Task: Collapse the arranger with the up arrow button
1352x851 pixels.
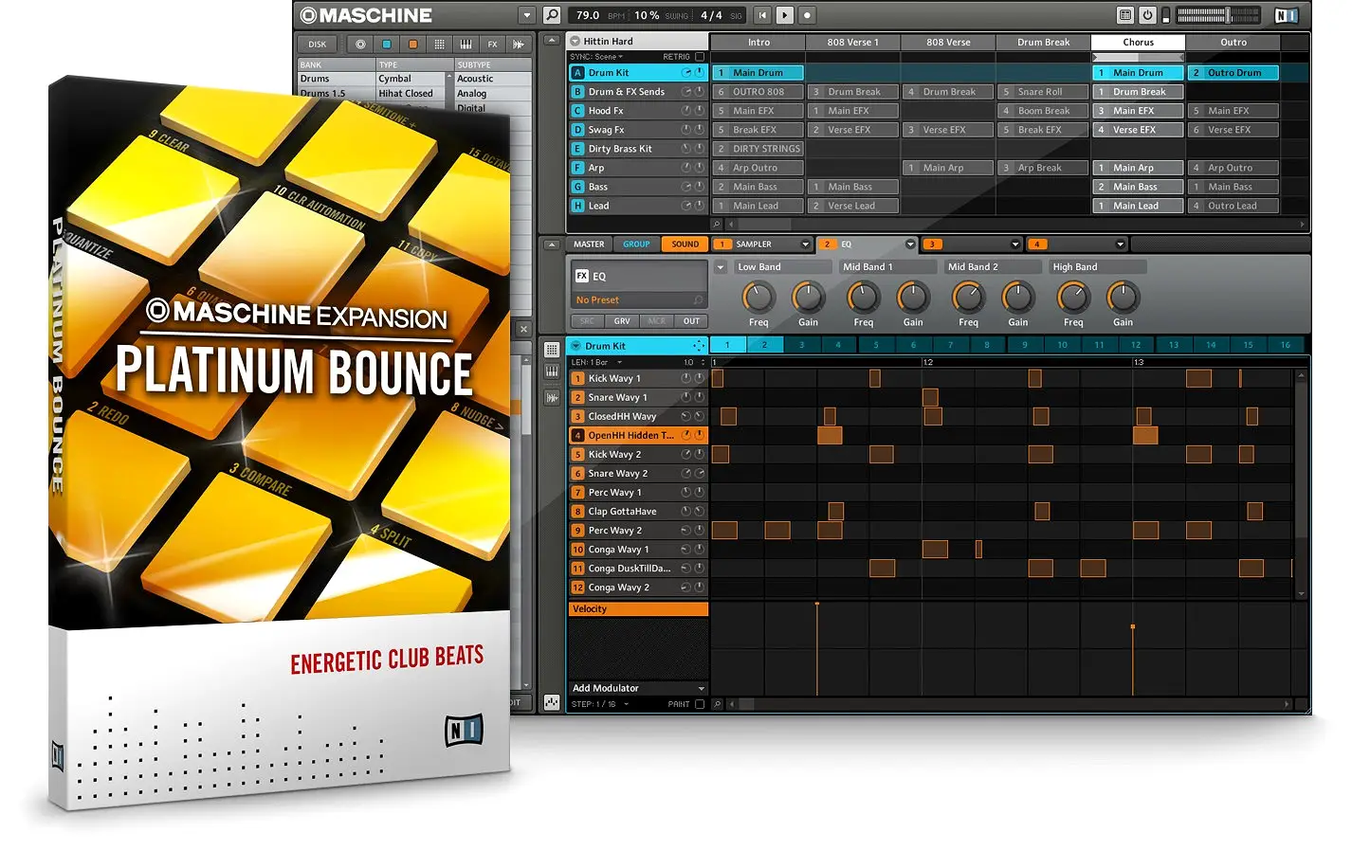Action: click(552, 41)
